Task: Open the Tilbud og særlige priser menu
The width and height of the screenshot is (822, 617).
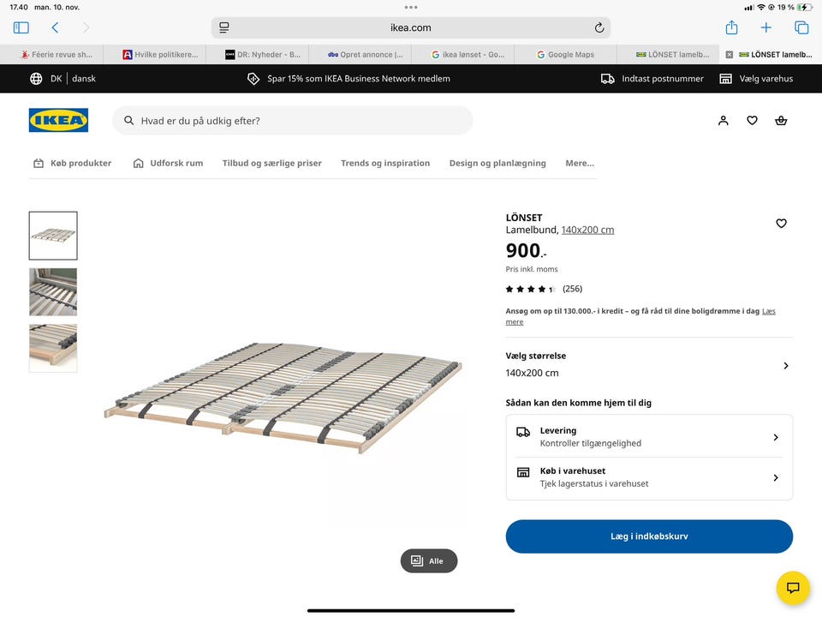Action: click(x=271, y=164)
